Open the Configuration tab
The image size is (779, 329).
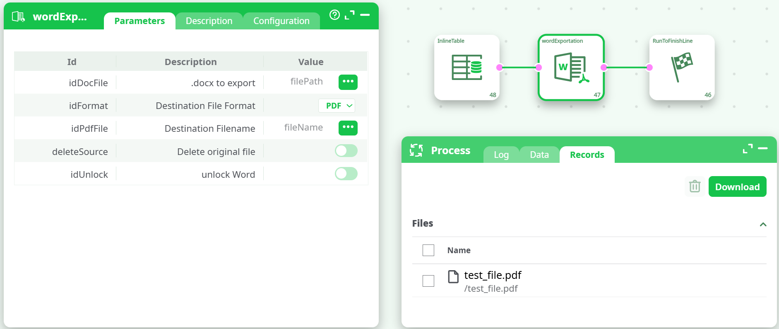click(x=281, y=21)
